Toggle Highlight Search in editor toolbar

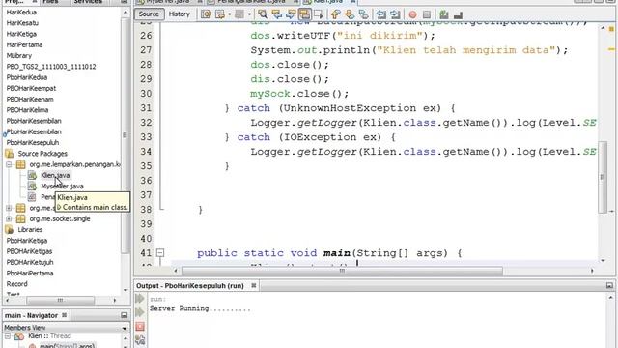(305, 14)
